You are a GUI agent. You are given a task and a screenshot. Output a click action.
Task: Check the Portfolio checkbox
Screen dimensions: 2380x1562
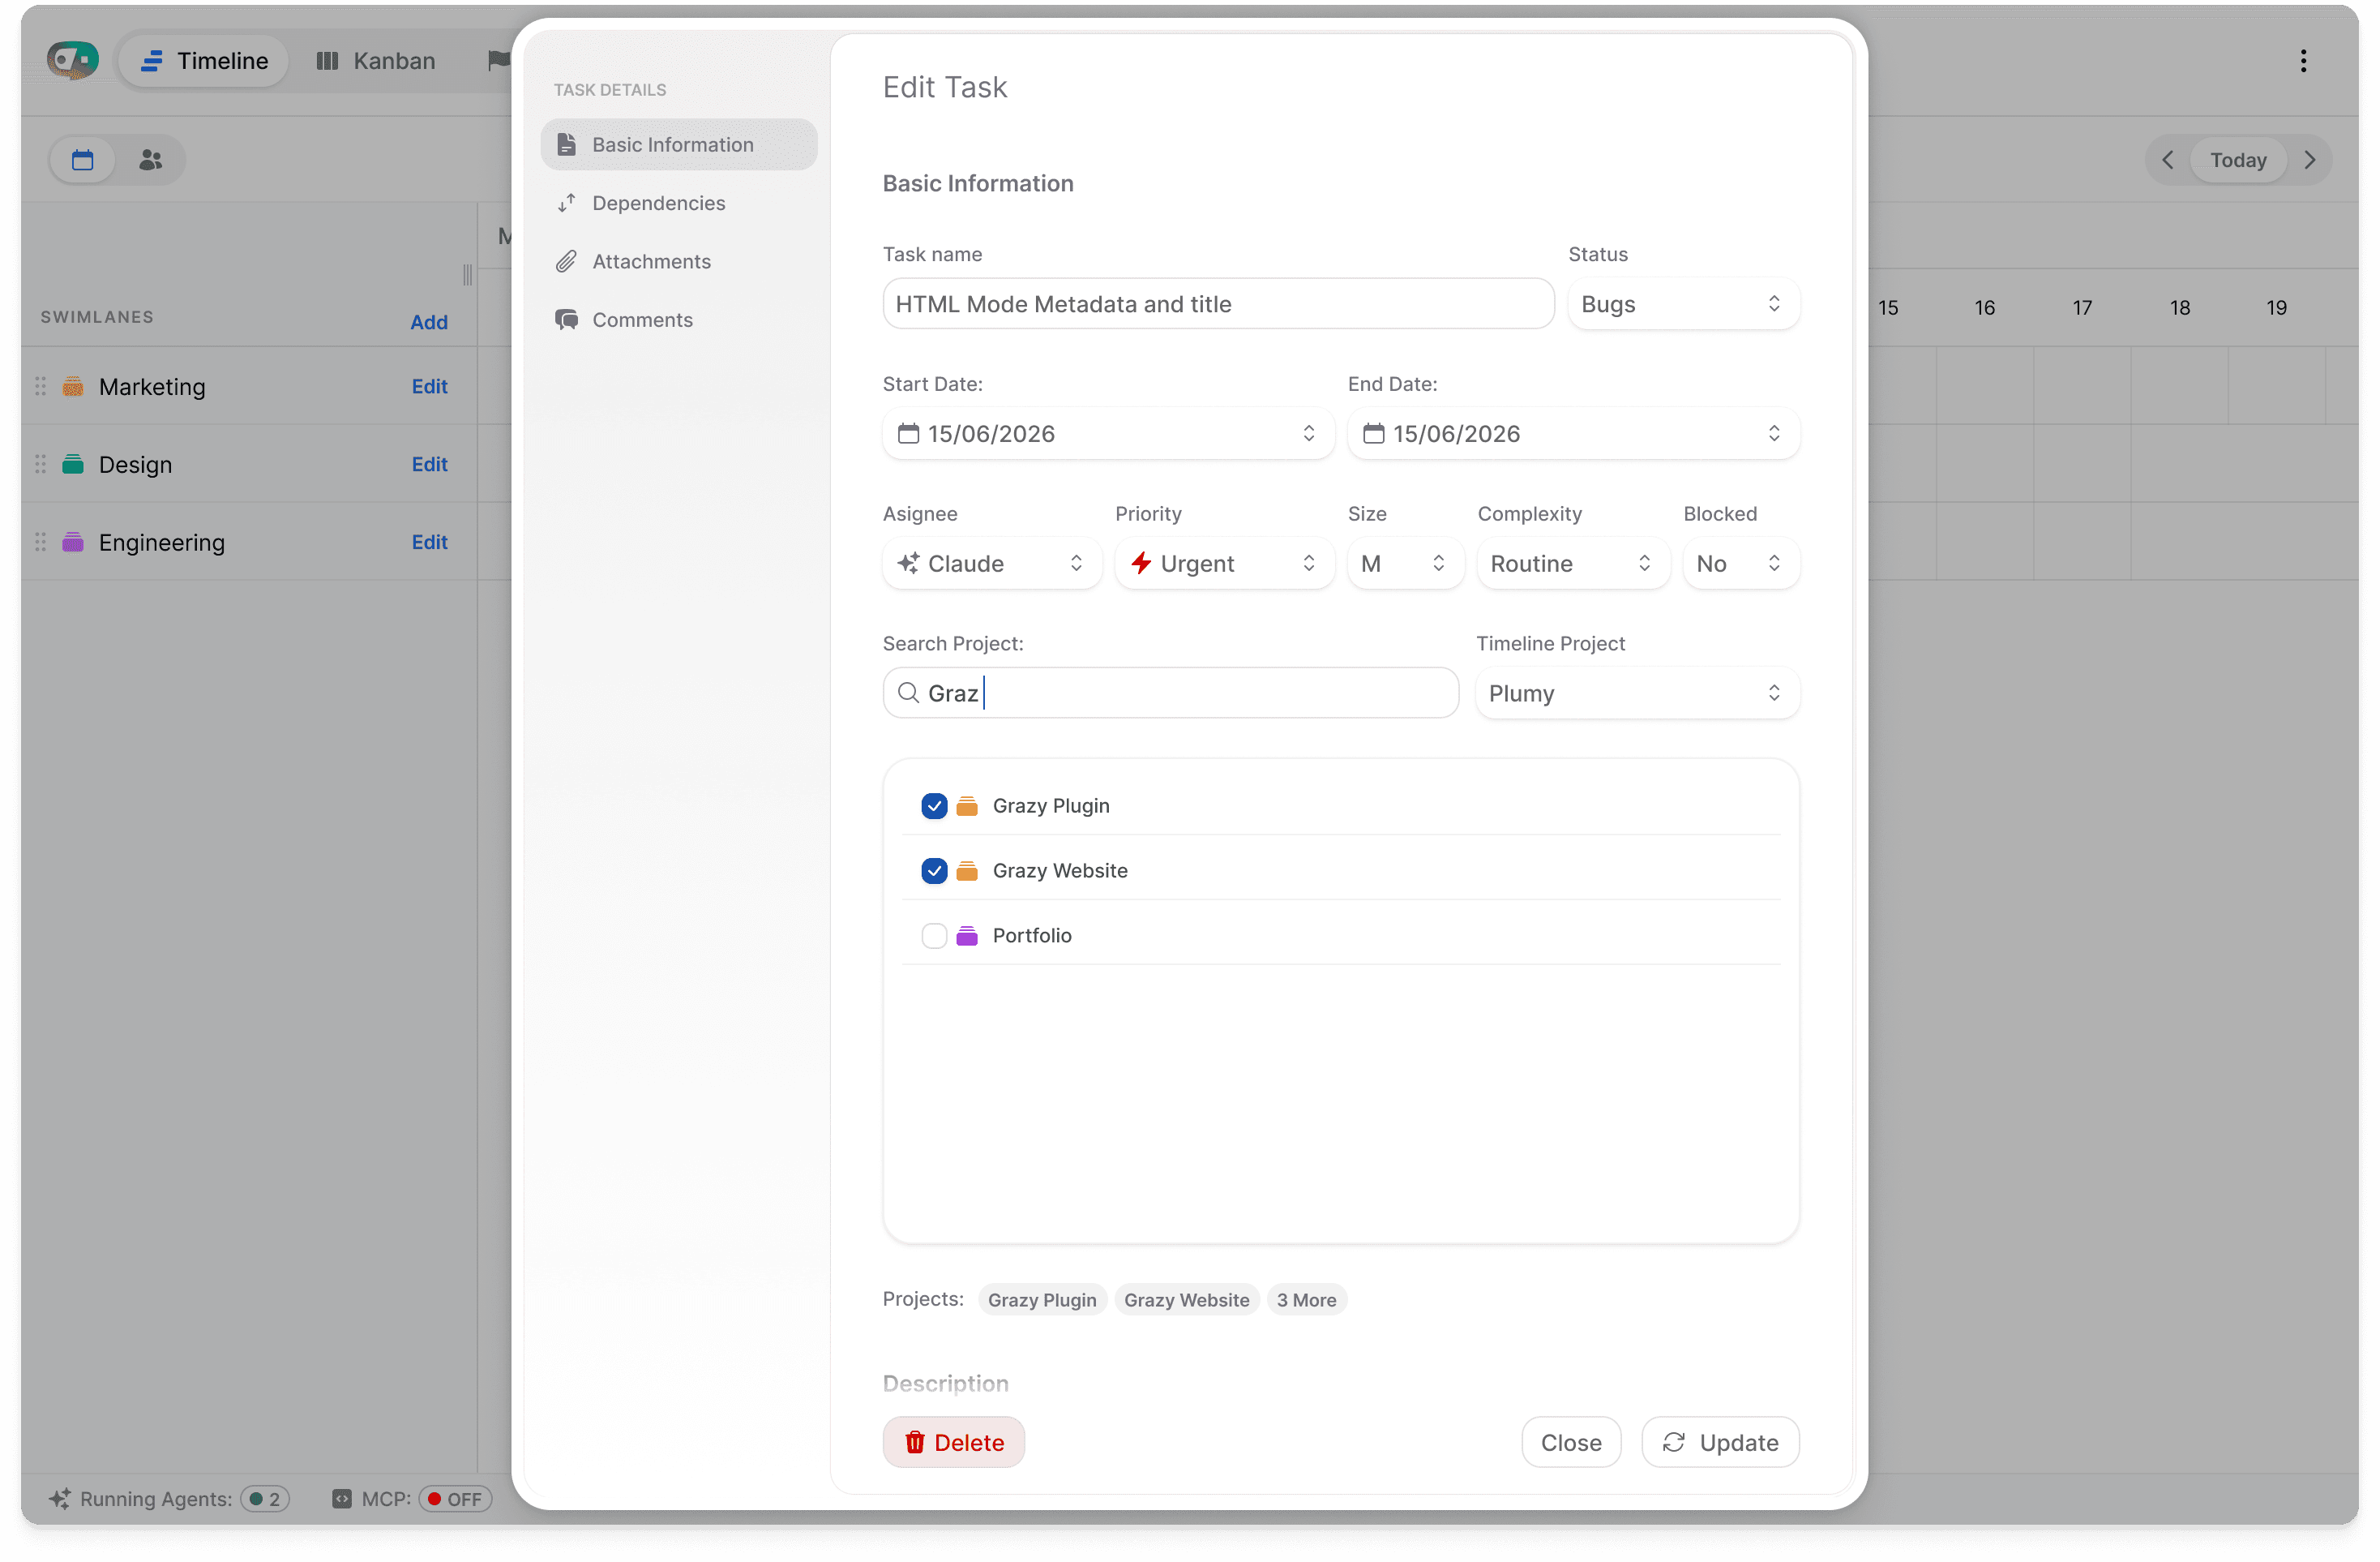(934, 936)
